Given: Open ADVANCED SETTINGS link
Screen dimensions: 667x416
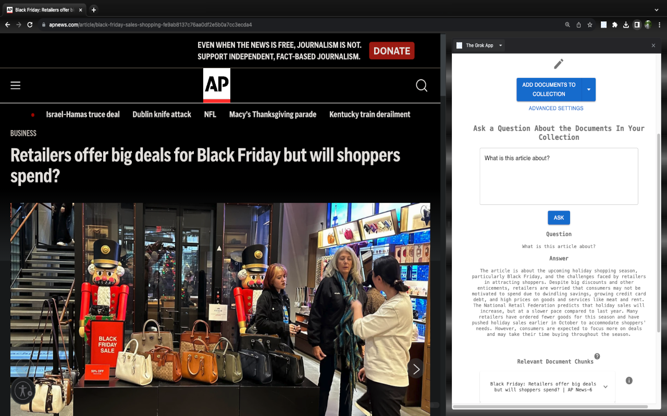Looking at the screenshot, I should pyautogui.click(x=555, y=108).
